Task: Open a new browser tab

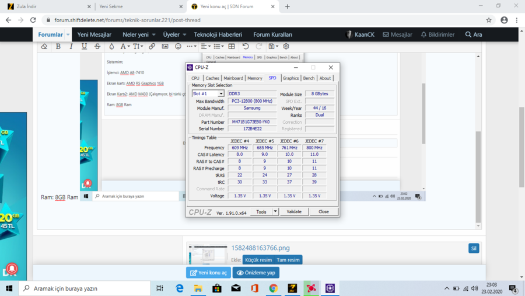Action: (287, 6)
